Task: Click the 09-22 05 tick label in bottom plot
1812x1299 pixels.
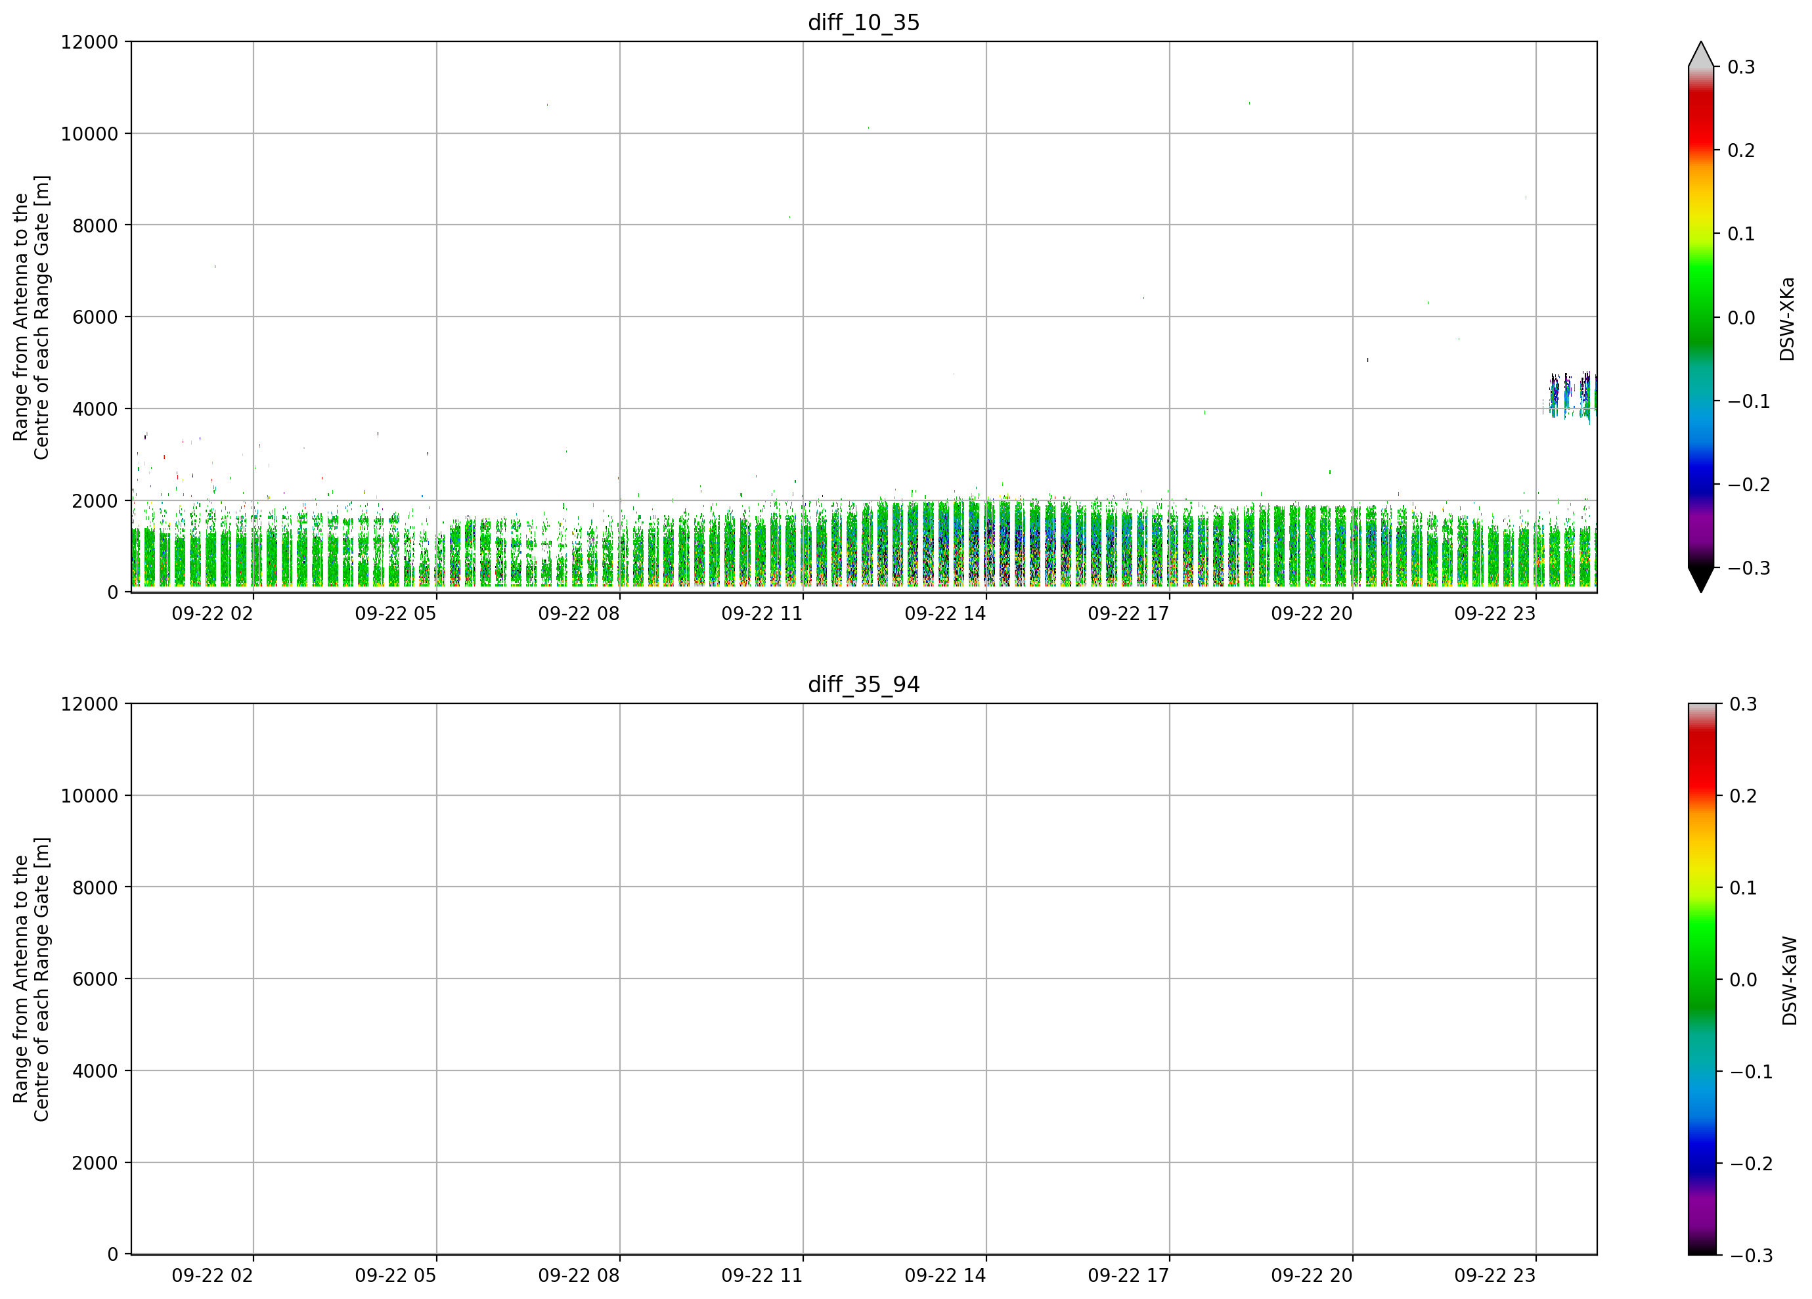Action: click(395, 1276)
